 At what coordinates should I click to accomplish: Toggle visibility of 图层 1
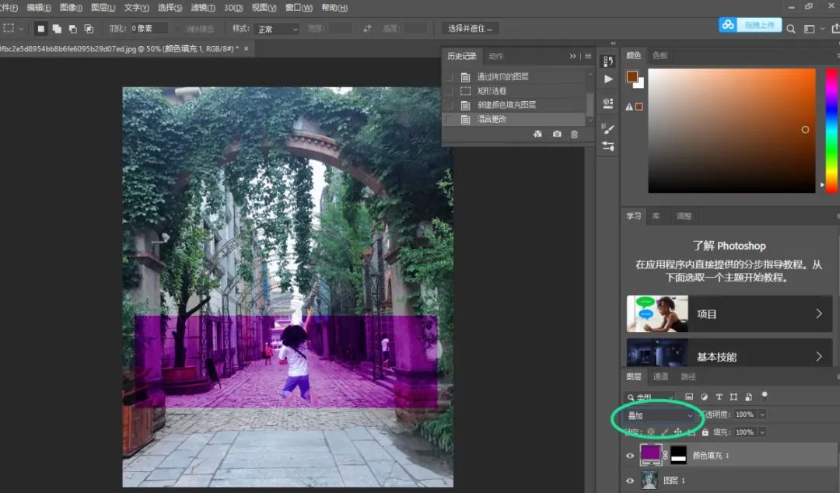(630, 481)
